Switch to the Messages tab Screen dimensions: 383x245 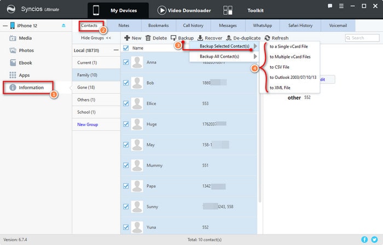tap(228, 25)
